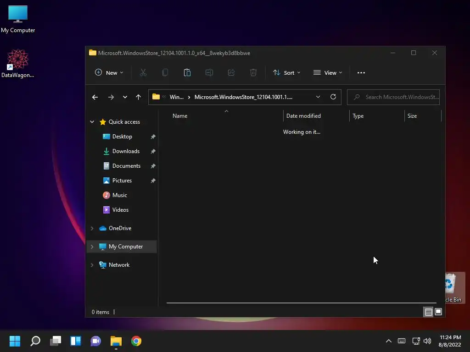This screenshot has height=352, width=470.
Task: Select OneDrive in navigation pane
Action: coord(120,228)
